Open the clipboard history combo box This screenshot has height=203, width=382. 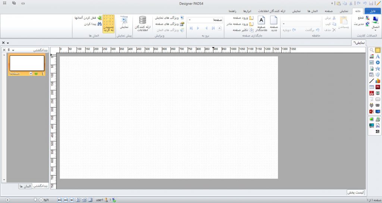[302, 24]
